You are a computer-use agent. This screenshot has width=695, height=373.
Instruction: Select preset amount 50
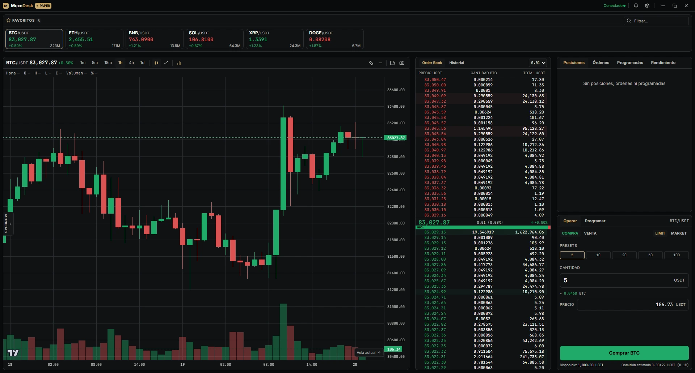(x=650, y=255)
